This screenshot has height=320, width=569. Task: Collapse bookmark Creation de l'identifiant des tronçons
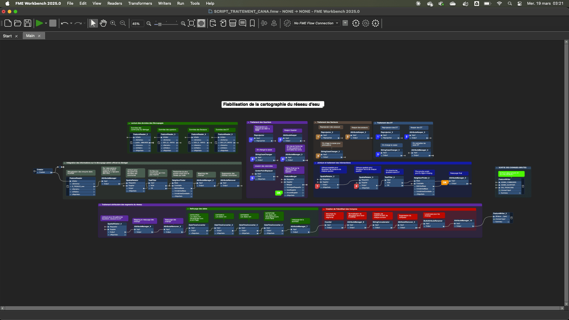coord(324,209)
